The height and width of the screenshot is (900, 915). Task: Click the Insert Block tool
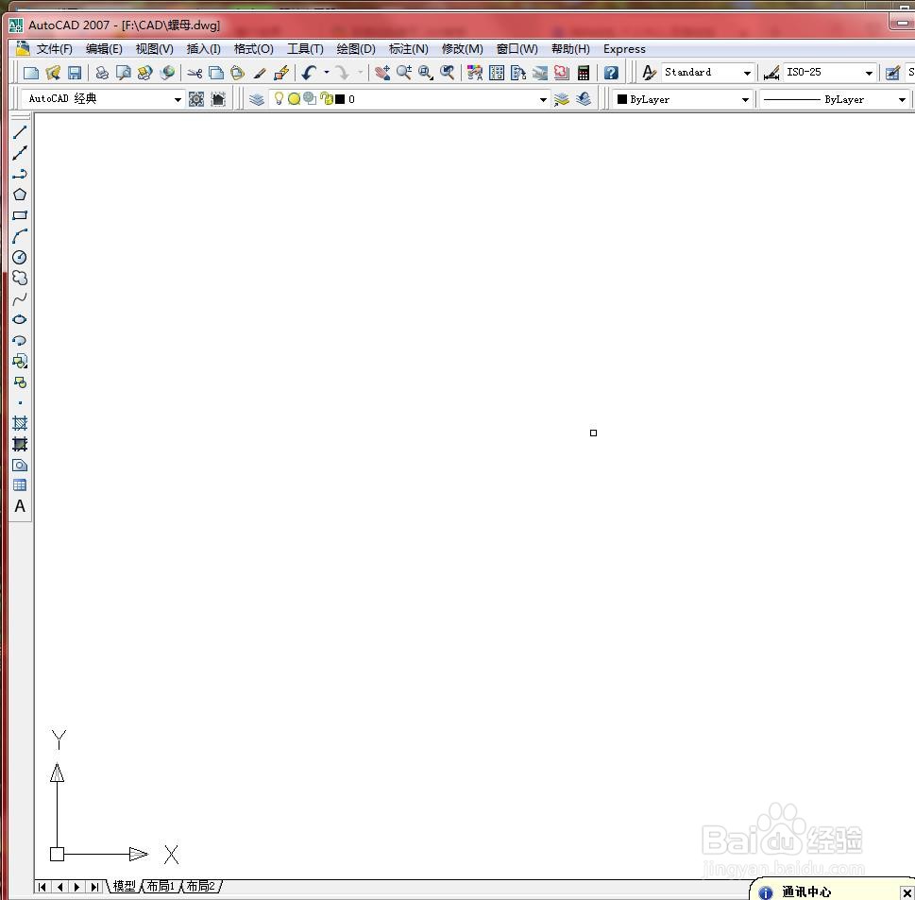point(20,362)
